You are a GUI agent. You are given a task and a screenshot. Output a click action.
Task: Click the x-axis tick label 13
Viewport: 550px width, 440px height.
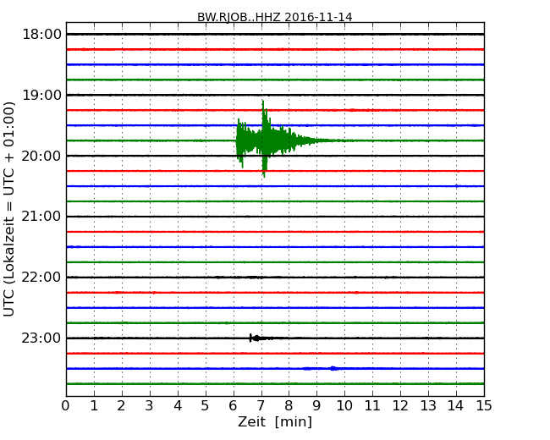428,406
